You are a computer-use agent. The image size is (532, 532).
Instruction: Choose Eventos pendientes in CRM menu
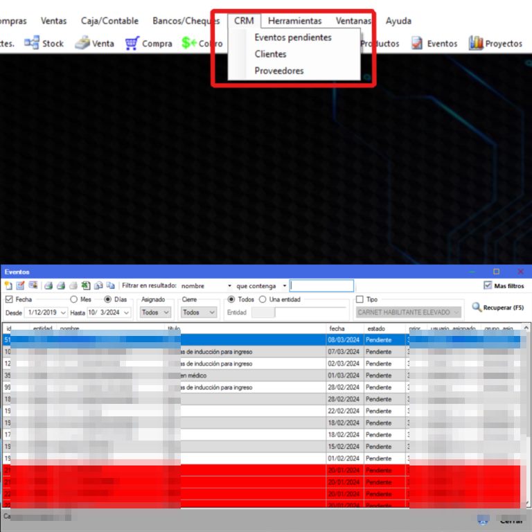[x=293, y=37]
